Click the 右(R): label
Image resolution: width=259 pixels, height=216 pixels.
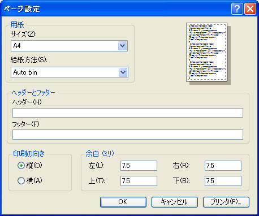[181, 166]
